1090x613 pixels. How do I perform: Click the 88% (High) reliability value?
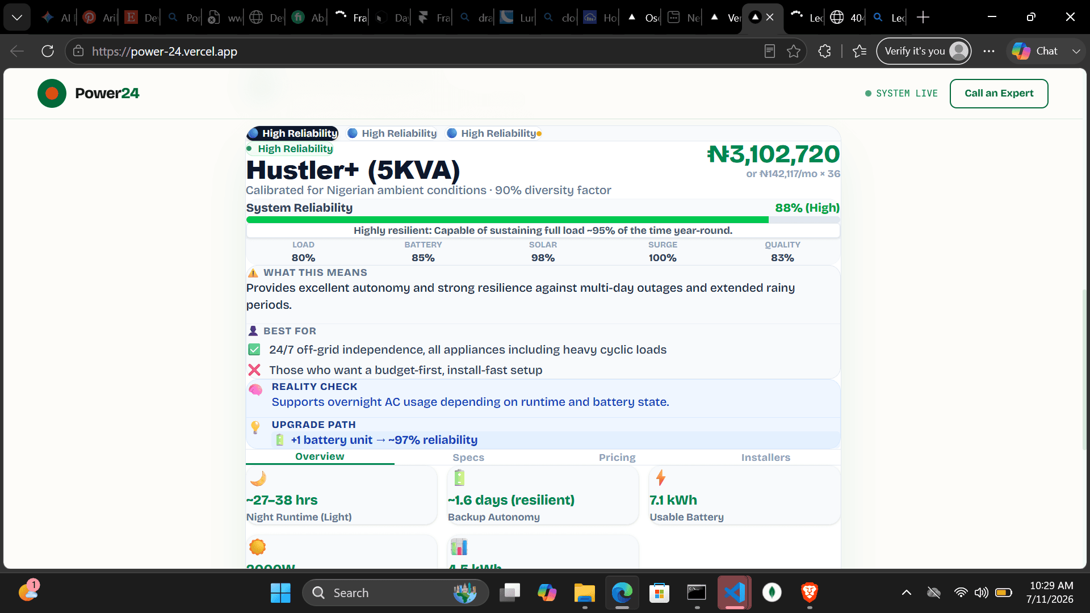click(x=807, y=208)
